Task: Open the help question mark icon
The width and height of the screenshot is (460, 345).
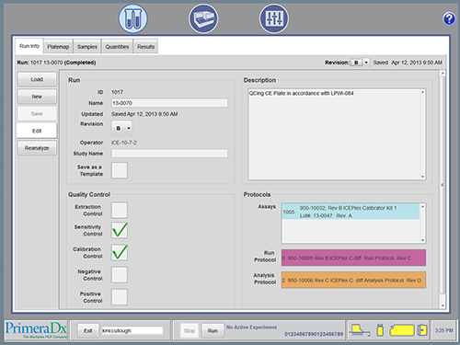Action: 449,18
